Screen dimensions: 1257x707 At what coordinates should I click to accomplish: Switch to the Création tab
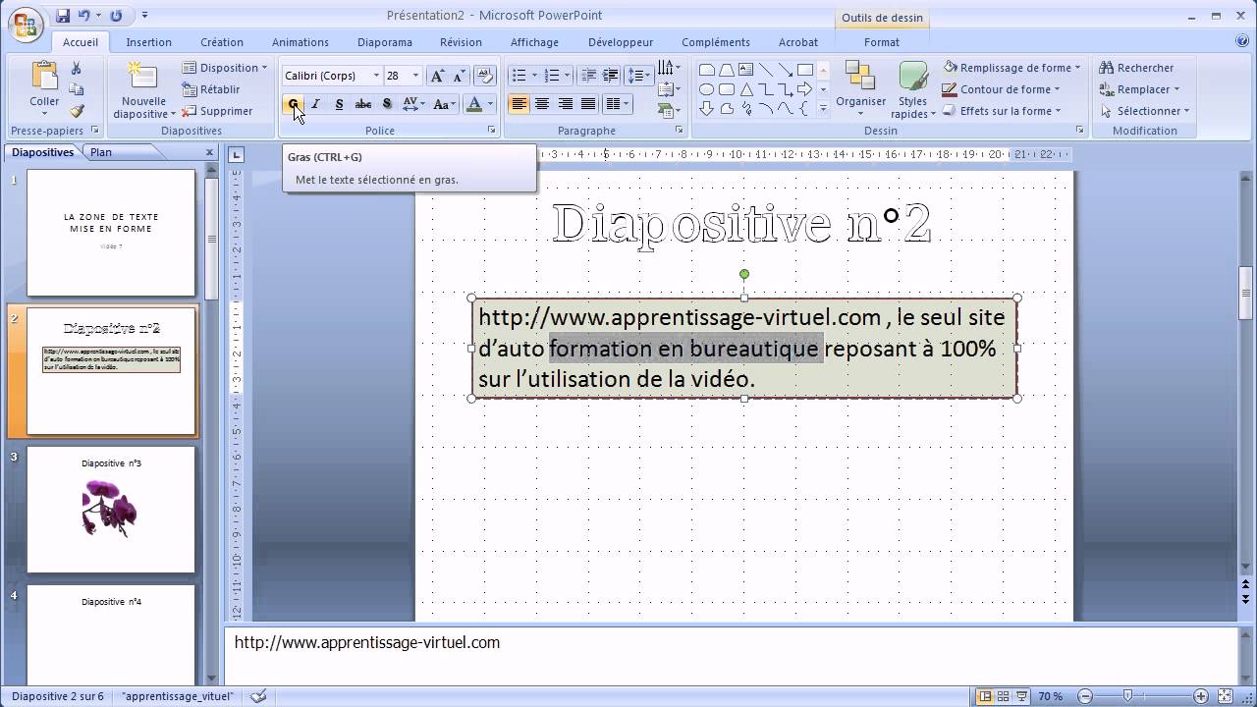(x=222, y=42)
